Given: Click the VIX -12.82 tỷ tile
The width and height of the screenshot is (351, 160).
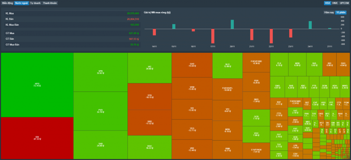Looking at the screenshot, I should pyautogui.click(x=192, y=109).
